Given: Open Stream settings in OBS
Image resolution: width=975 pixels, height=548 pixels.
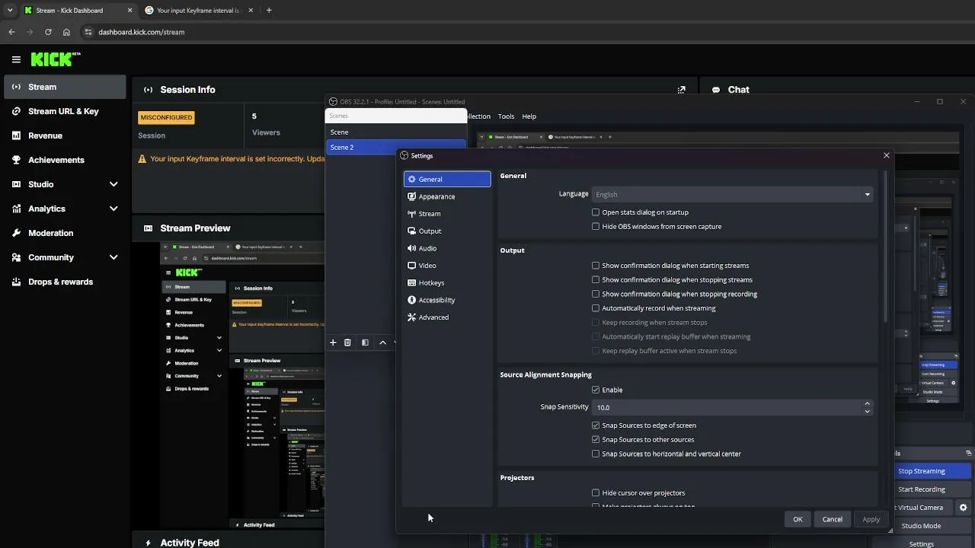Looking at the screenshot, I should point(447,214).
